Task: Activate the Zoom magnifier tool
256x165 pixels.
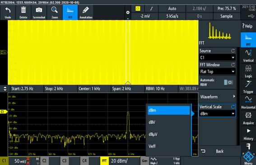Action: tap(55, 12)
